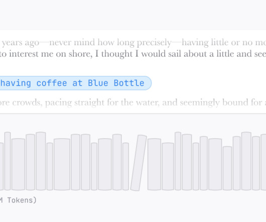This screenshot has height=222, width=266.
Task: Select the second book right of the tilted book
Action: [168, 166]
